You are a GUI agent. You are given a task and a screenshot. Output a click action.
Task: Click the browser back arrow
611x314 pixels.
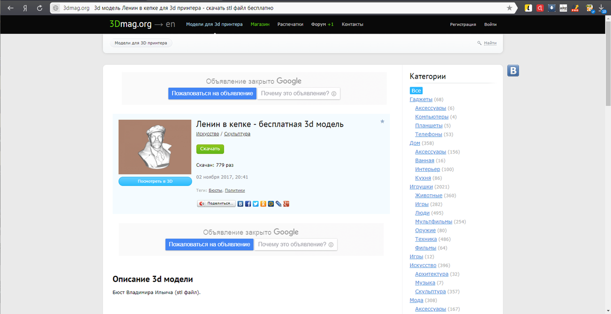point(11,8)
